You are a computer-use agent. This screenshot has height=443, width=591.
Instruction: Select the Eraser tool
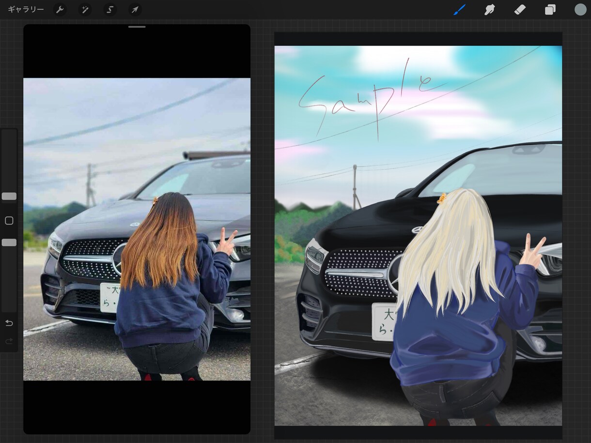(x=520, y=10)
